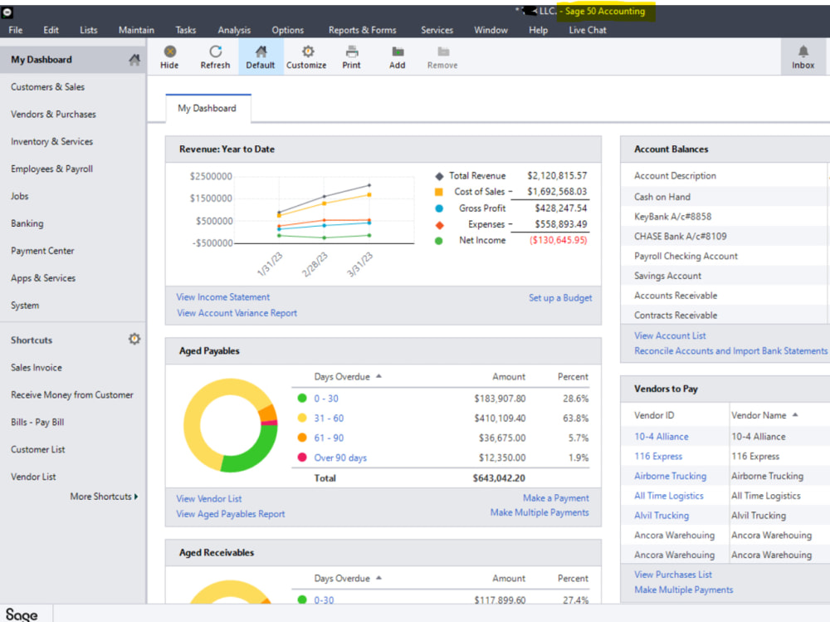This screenshot has width=830, height=622.
Task: Click Make Multiple Payments in Aged Payables
Action: pyautogui.click(x=539, y=512)
